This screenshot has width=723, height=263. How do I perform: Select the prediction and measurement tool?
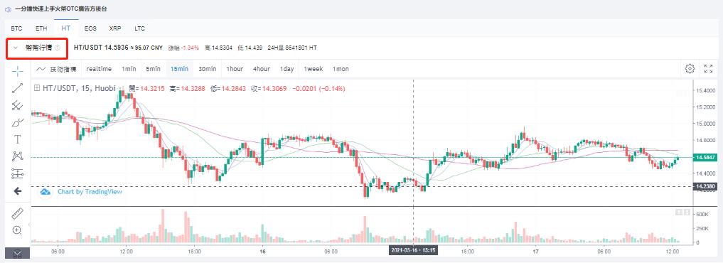pyautogui.click(x=18, y=173)
